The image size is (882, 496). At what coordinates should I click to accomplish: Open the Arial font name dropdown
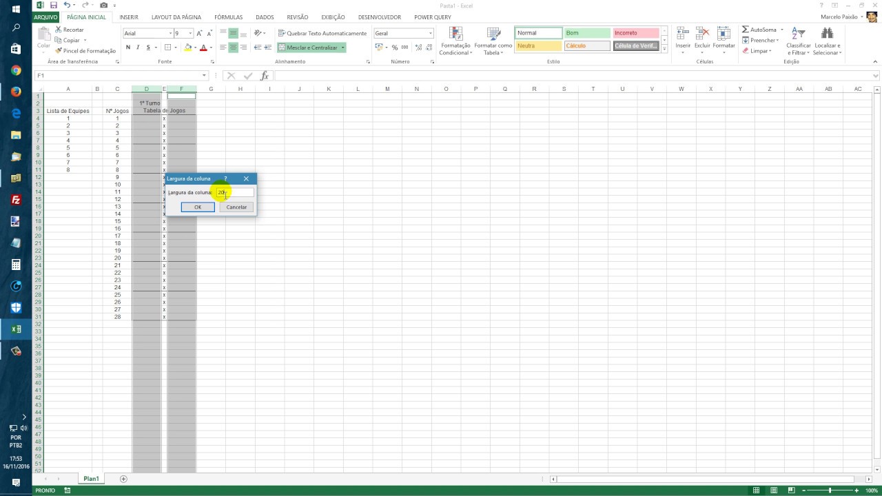(170, 33)
